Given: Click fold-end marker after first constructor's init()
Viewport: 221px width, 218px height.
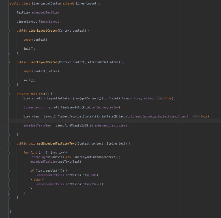Looking at the screenshot, I should point(8,53).
